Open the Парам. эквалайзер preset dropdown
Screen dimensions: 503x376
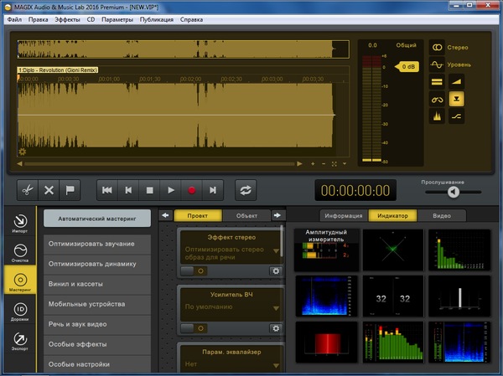(x=275, y=364)
